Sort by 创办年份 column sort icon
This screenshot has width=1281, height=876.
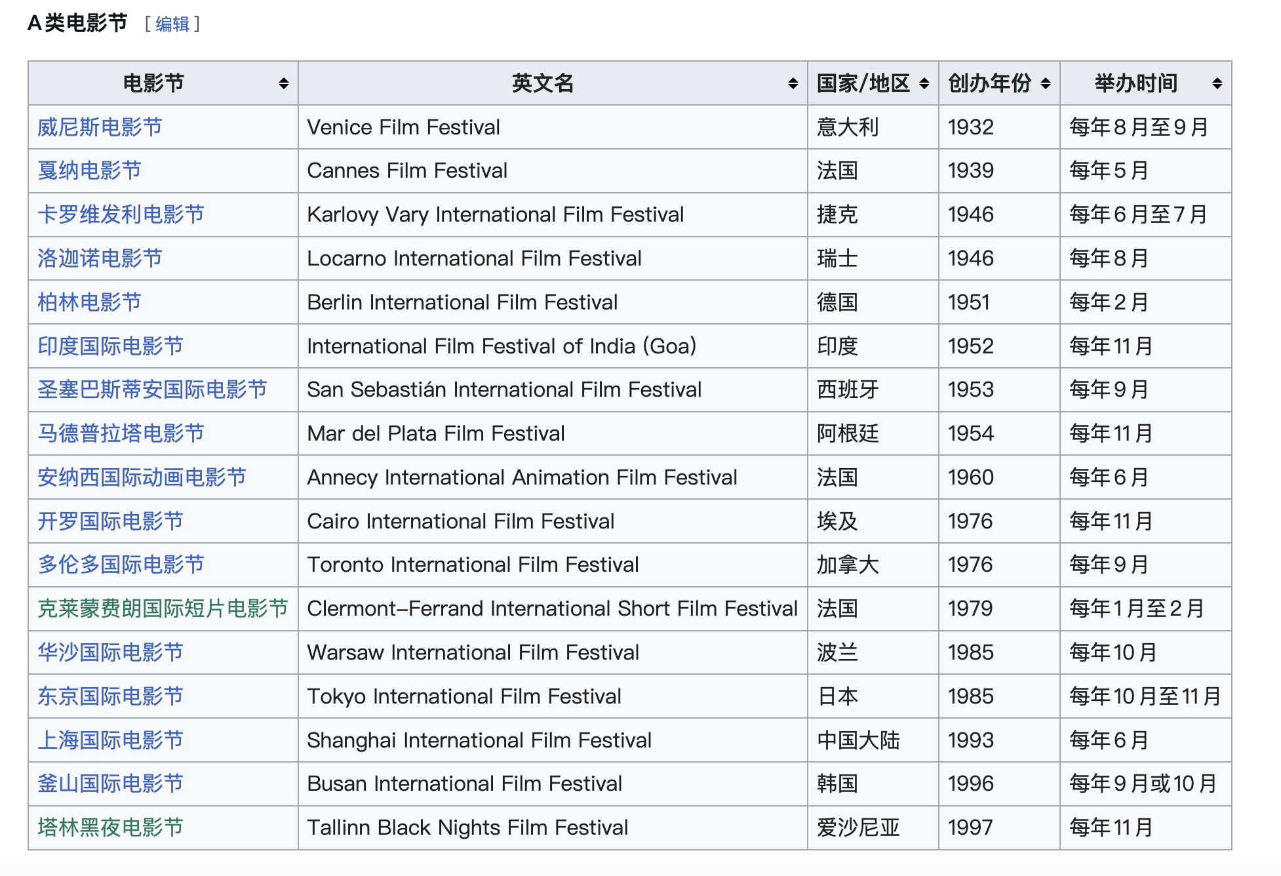tap(1045, 83)
